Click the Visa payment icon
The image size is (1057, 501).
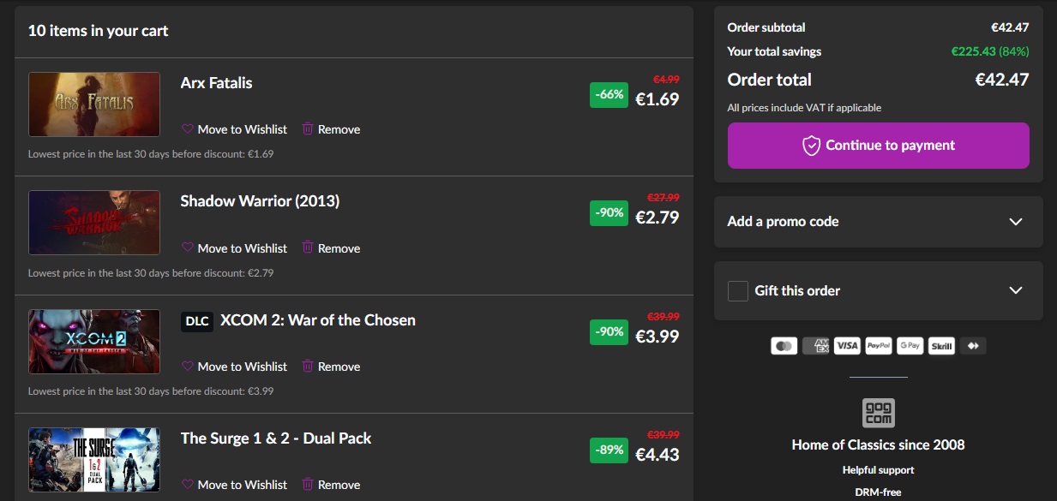[847, 346]
